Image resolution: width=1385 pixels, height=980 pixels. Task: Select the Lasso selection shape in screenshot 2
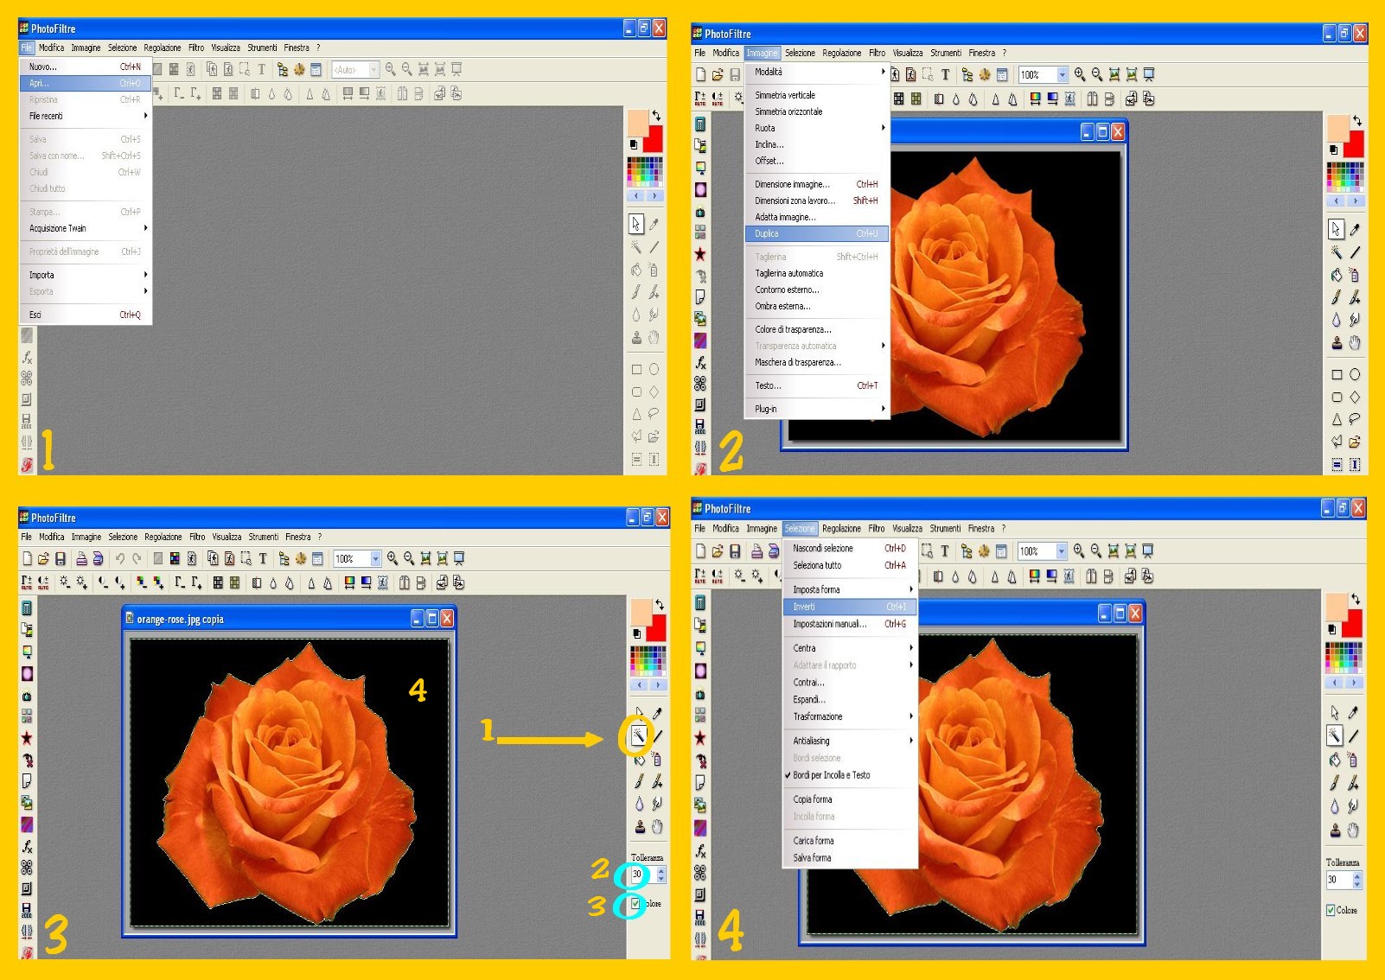pyautogui.click(x=1355, y=419)
